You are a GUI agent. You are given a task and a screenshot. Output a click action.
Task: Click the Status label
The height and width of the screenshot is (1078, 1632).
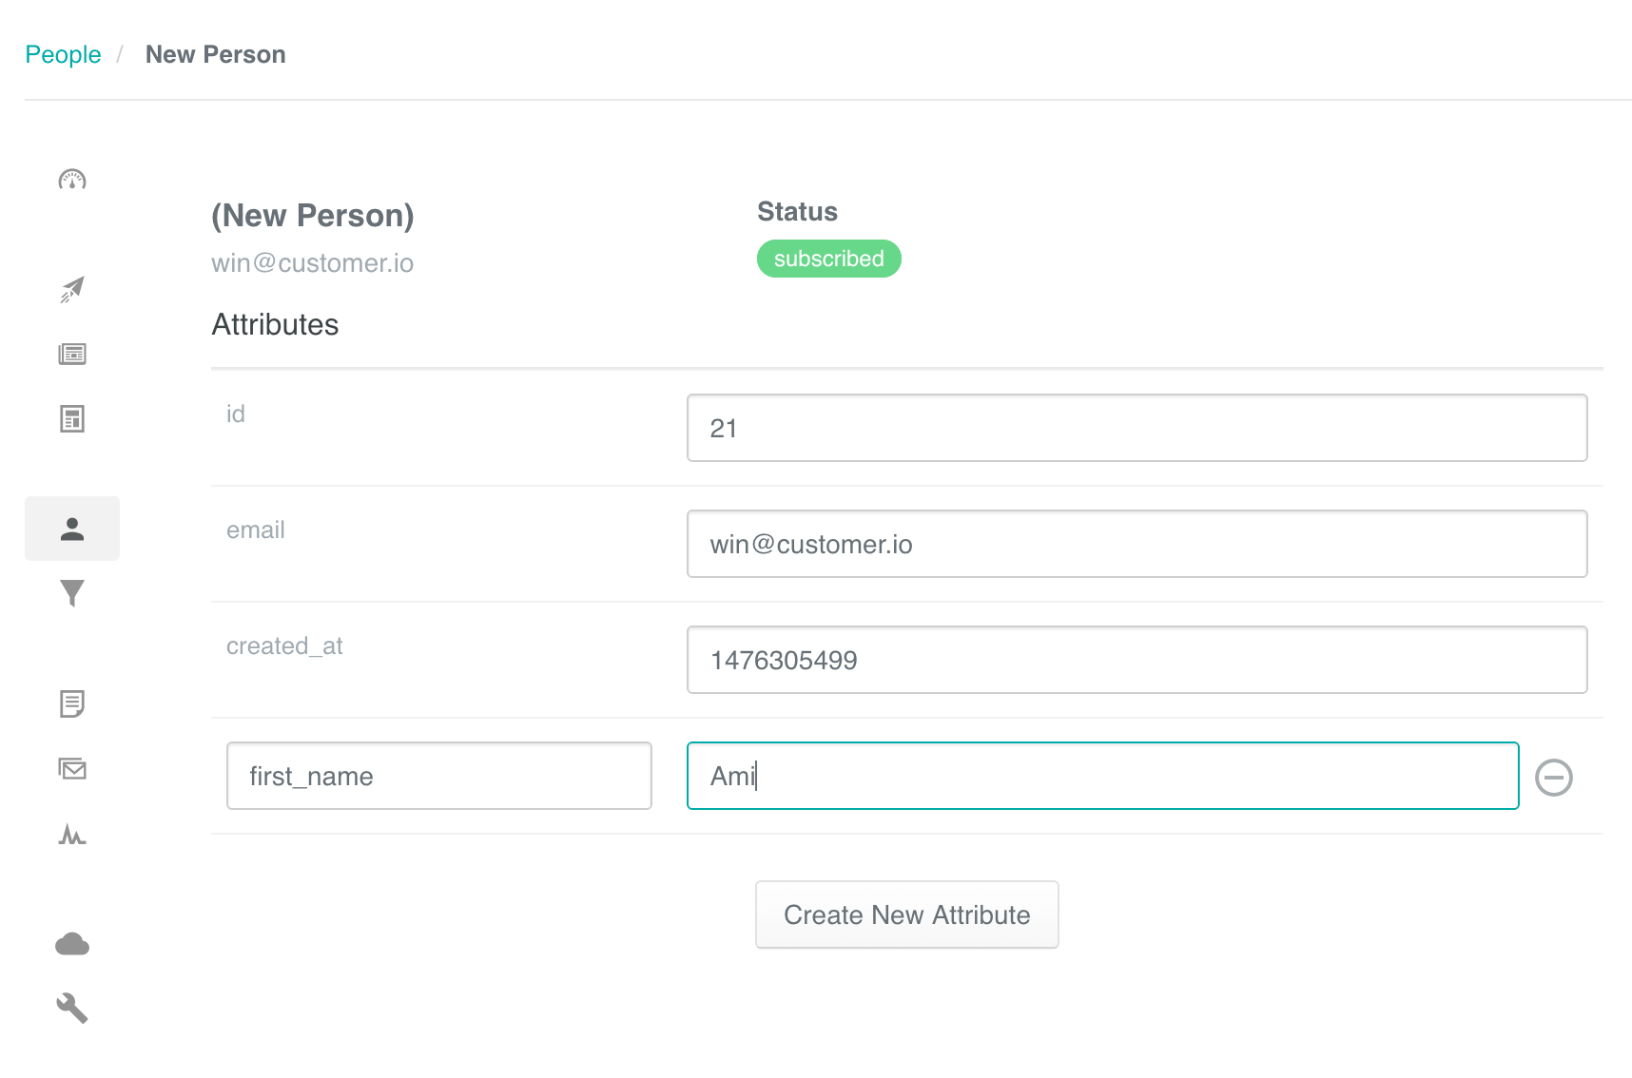tap(797, 212)
